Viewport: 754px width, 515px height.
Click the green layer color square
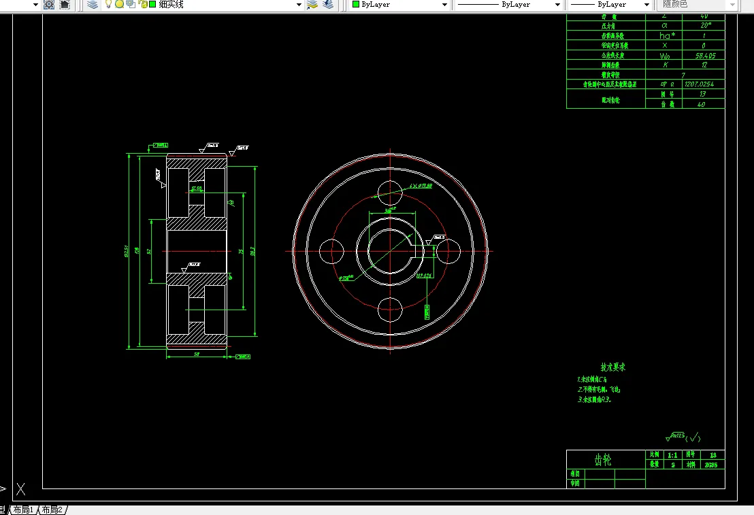(153, 4)
